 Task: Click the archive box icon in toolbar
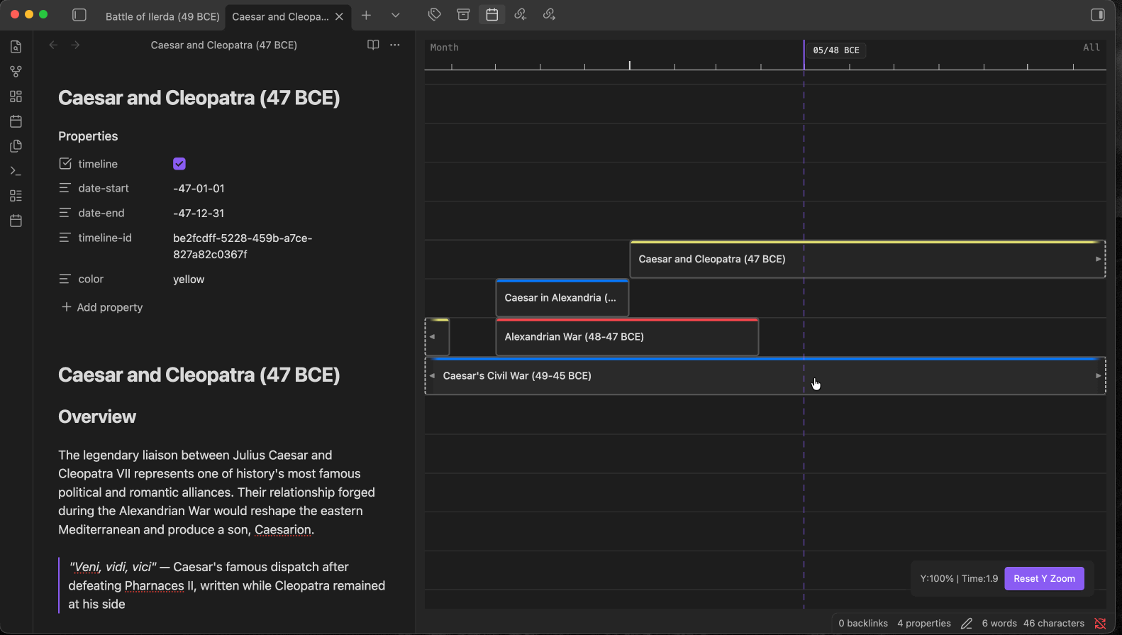click(463, 14)
